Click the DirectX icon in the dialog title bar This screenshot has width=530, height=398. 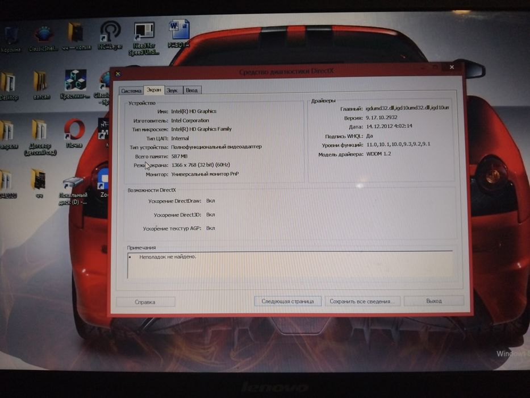(118, 73)
